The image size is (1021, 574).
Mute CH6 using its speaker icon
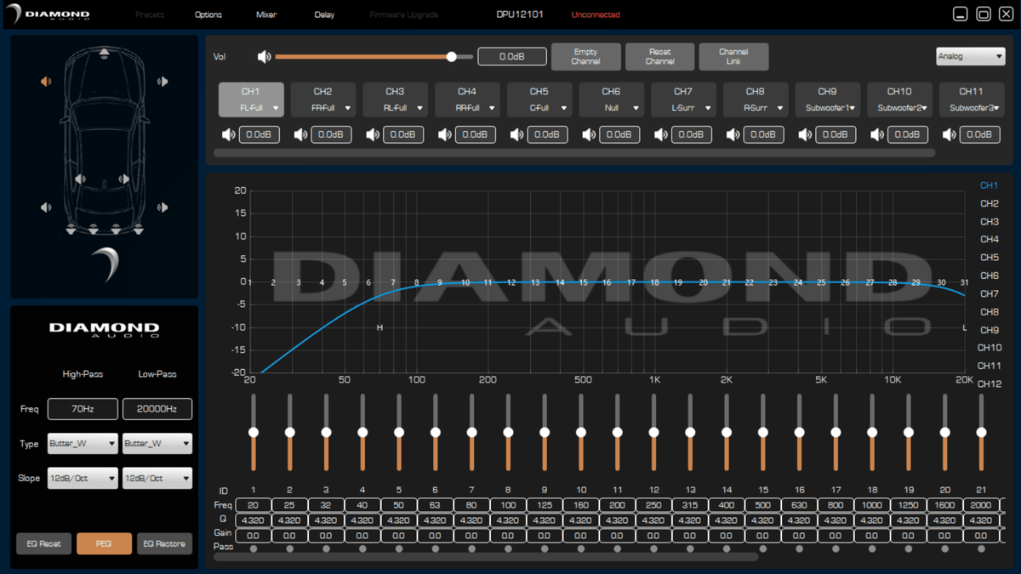pyautogui.click(x=589, y=134)
